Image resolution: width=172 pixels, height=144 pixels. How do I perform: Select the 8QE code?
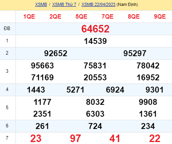coord(134,17)
